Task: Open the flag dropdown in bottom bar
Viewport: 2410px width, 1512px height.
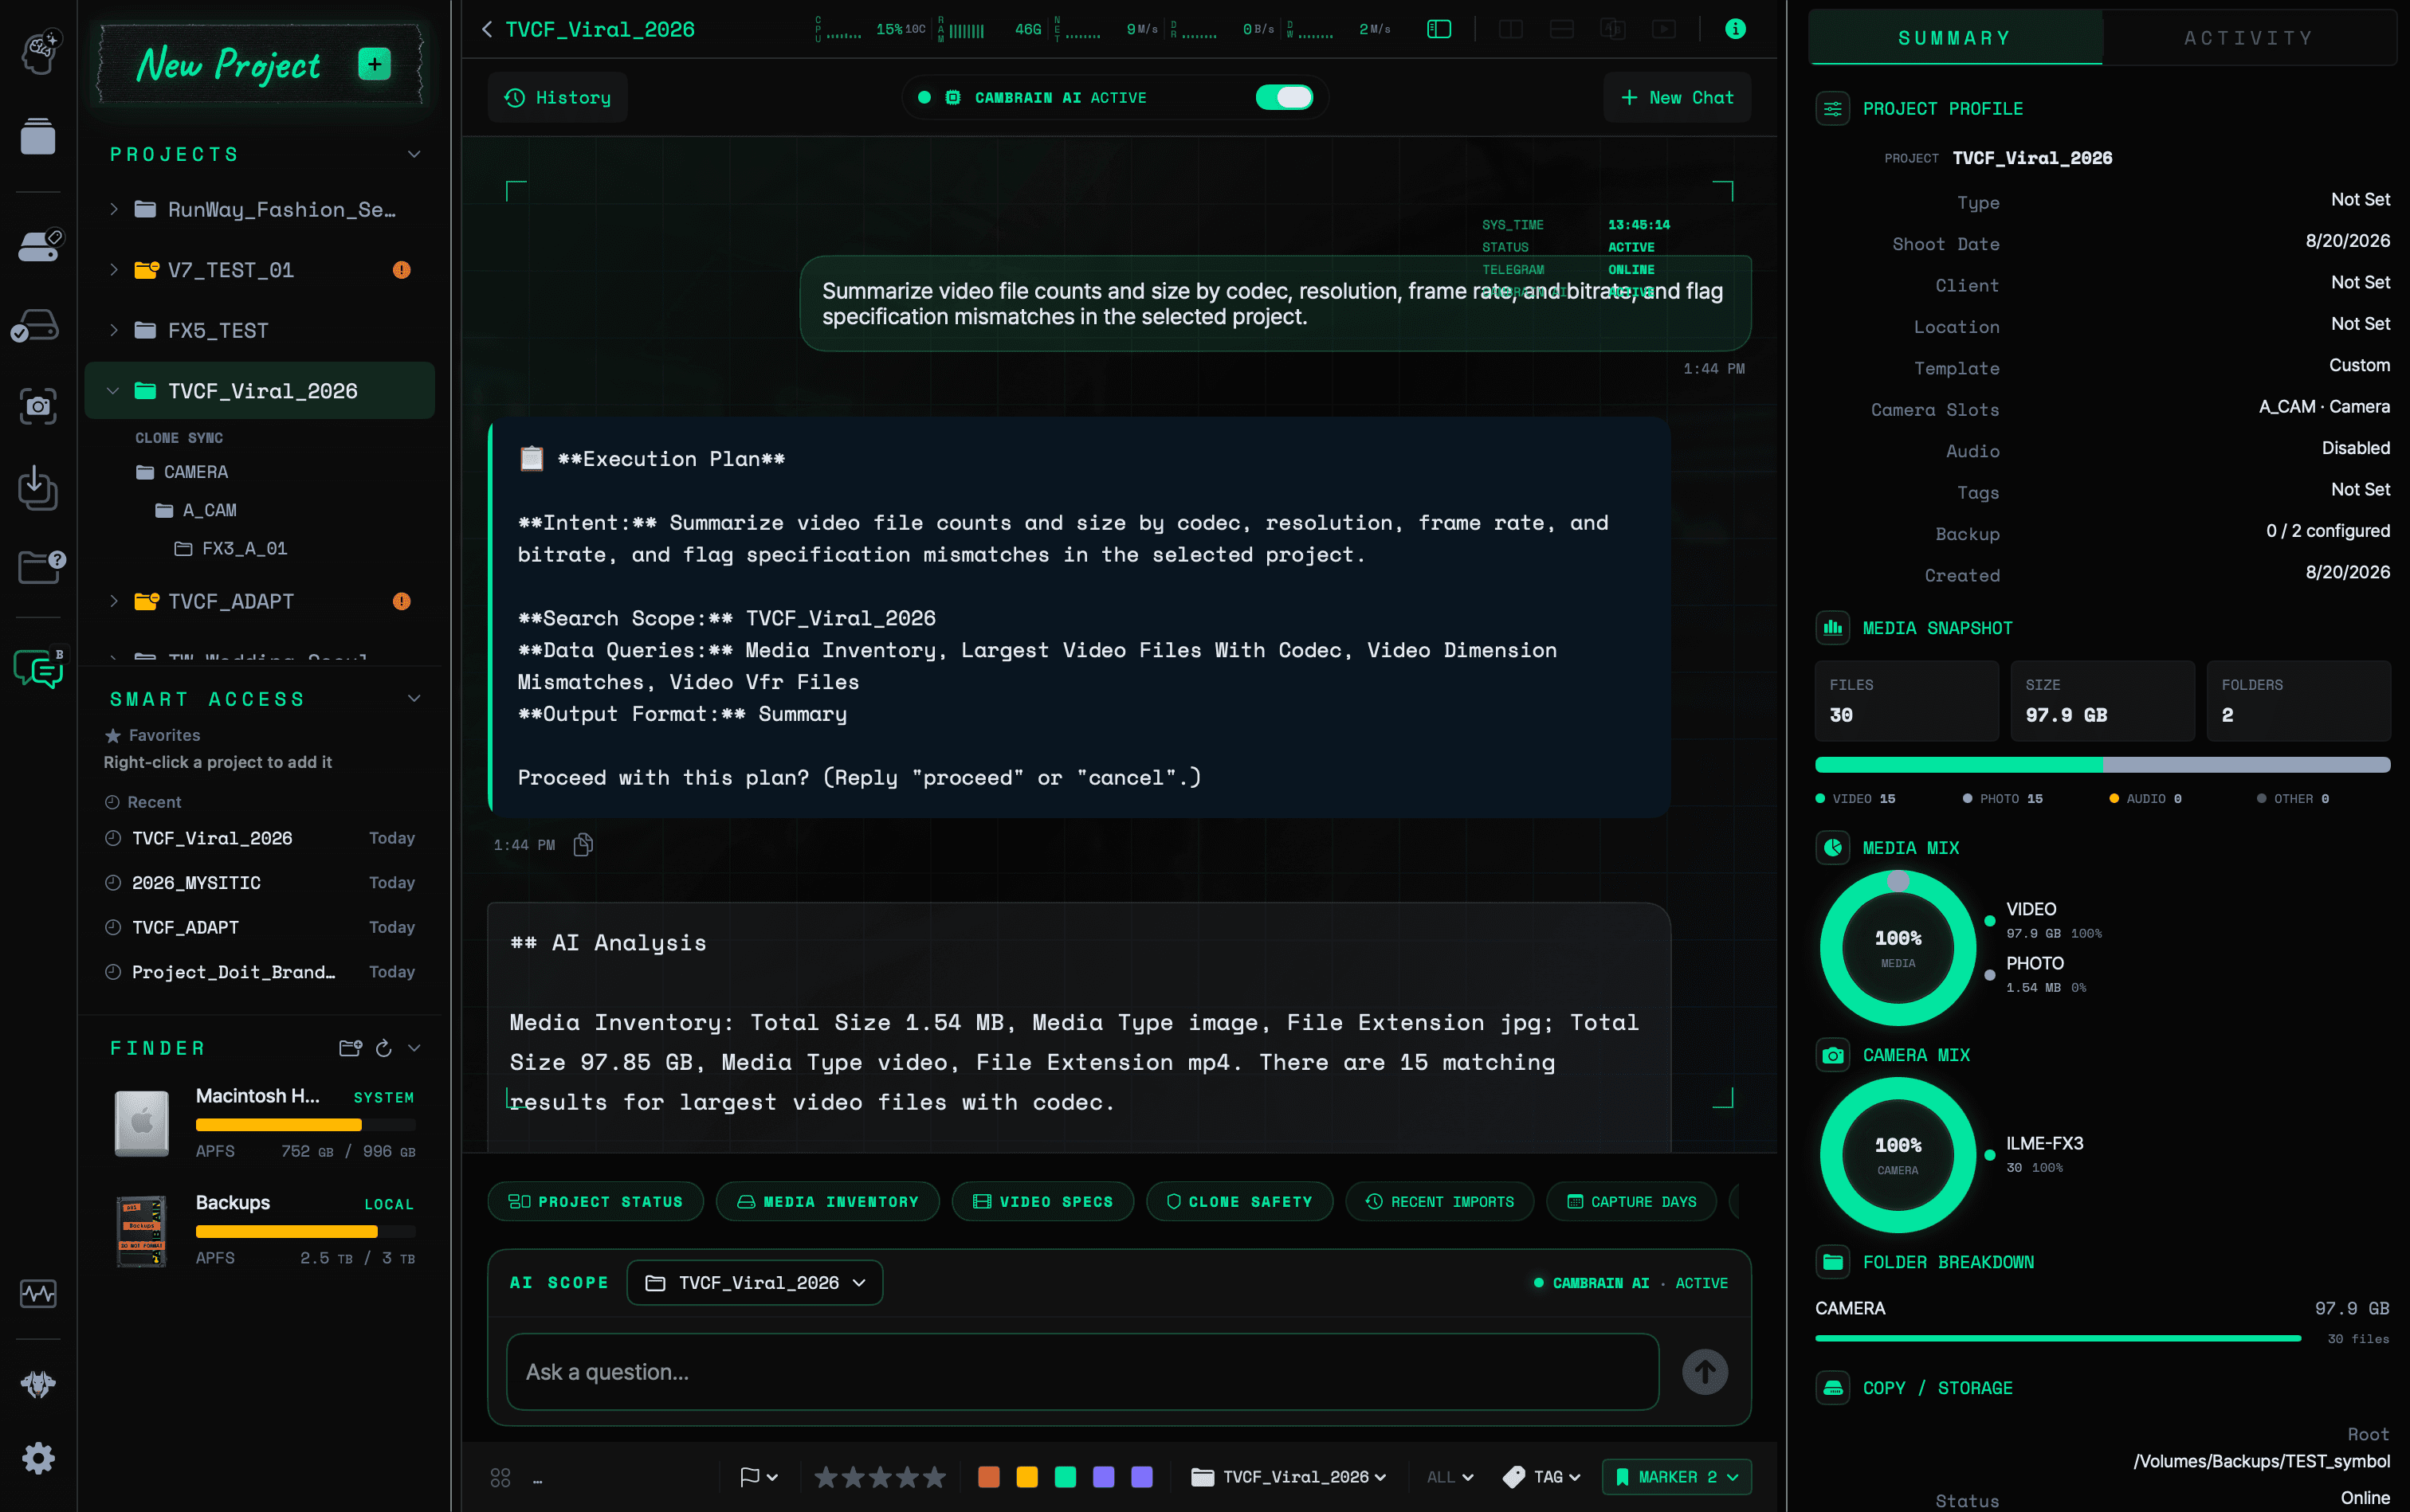Action: [757, 1477]
